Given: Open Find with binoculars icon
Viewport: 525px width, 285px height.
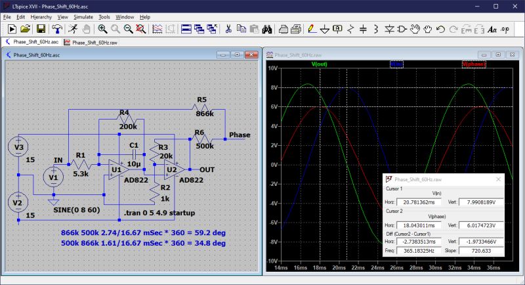Looking at the screenshot, I should pos(267,29).
